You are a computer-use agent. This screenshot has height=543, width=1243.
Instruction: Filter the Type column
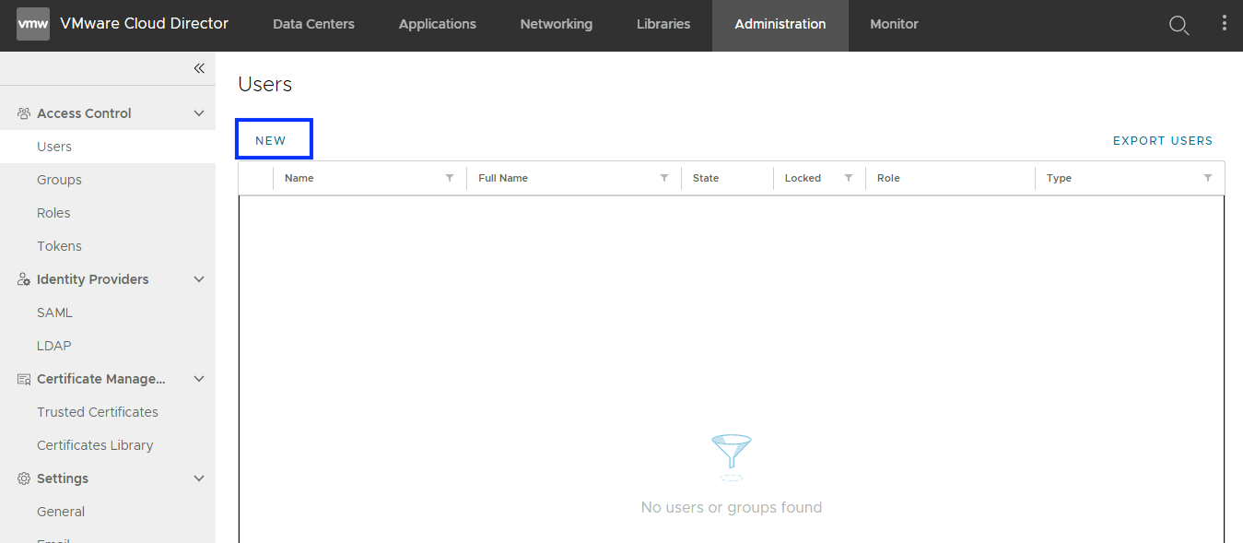coord(1208,178)
